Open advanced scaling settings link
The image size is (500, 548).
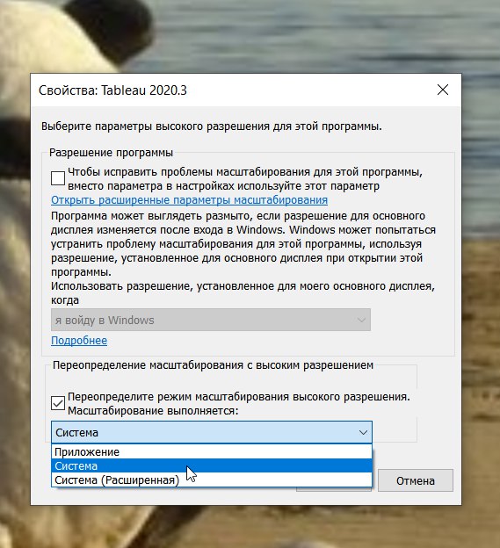pos(189,200)
